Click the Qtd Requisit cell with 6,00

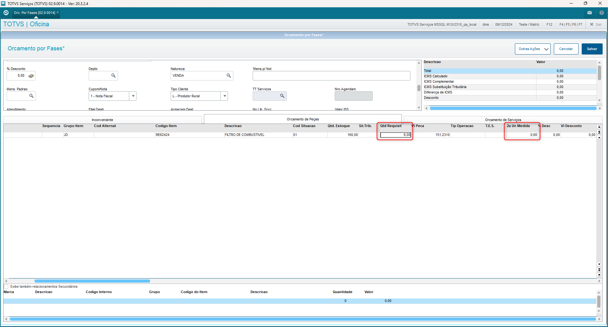pos(396,135)
